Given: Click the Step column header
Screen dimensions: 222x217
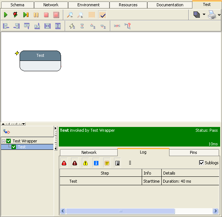Looking at the screenshot, I should pyautogui.click(x=105, y=173).
